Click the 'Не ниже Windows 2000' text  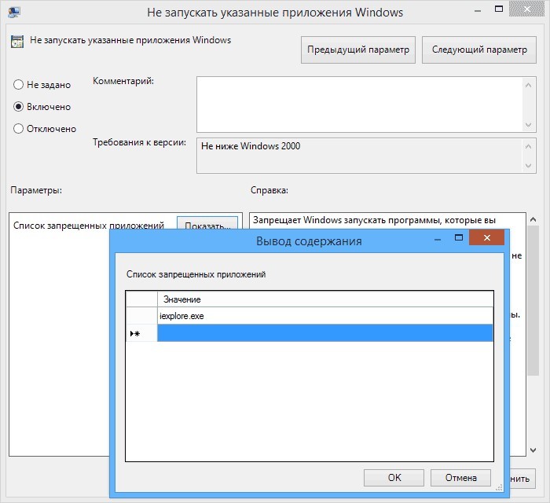[251, 146]
